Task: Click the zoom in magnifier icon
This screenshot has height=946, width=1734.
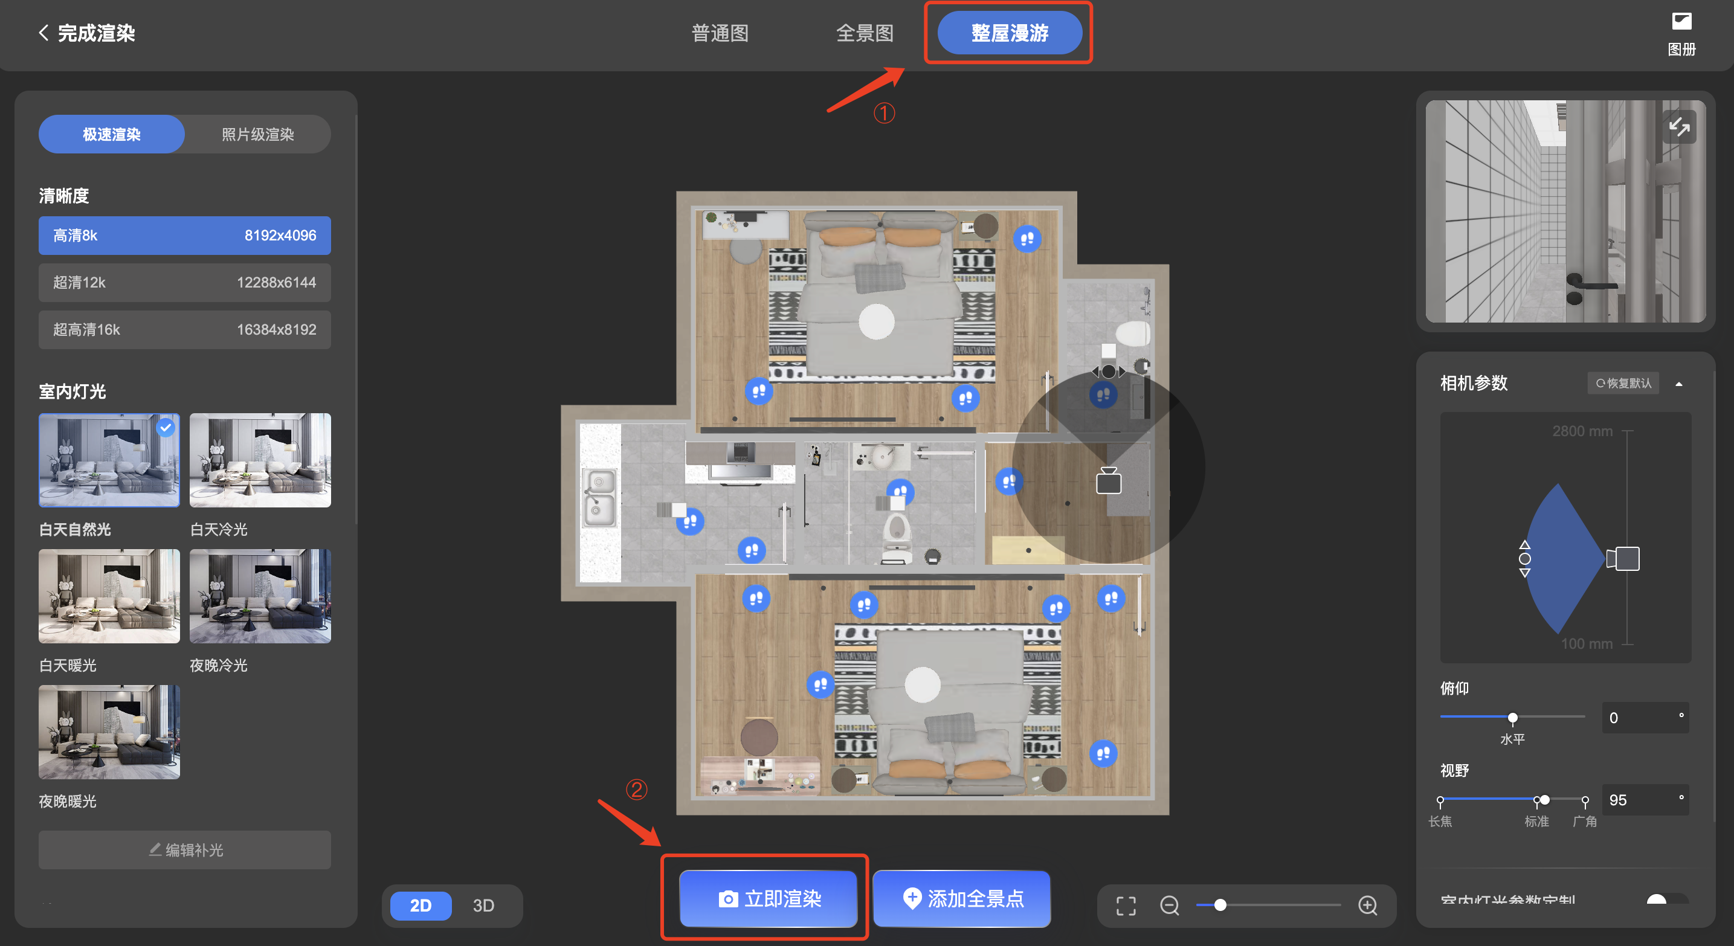Action: (x=1367, y=905)
